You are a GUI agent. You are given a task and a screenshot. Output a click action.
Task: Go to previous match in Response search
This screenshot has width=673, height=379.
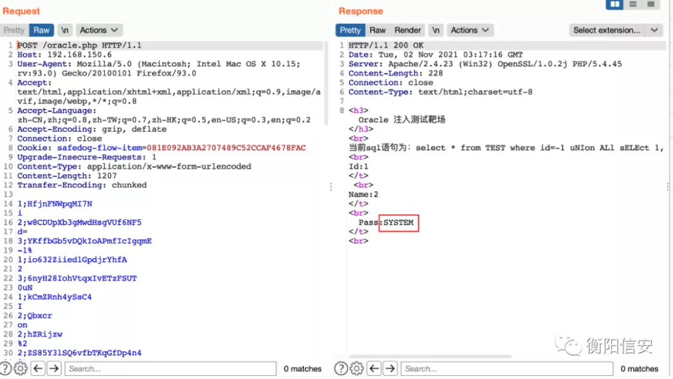(374, 369)
